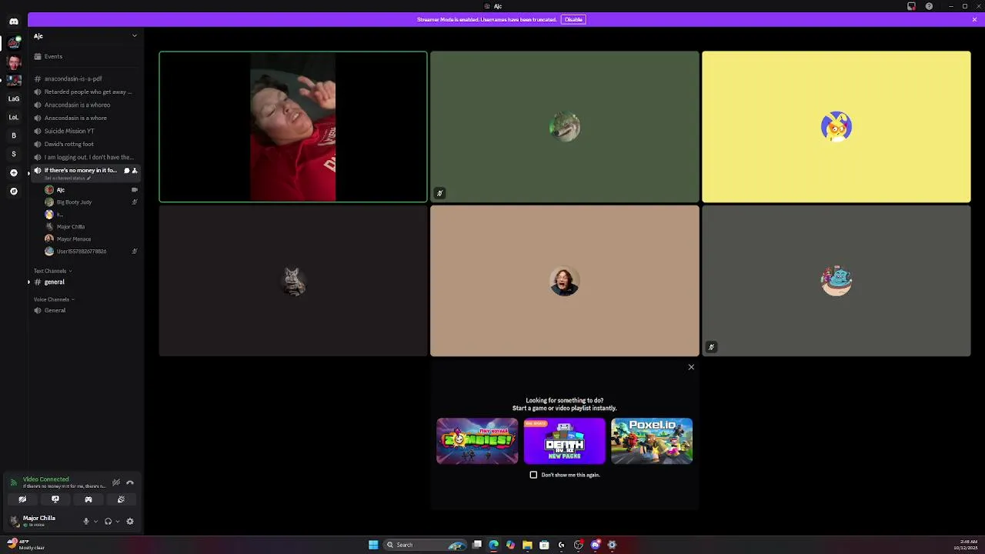The width and height of the screenshot is (985, 554).
Task: Check 'Don't show me this again' box
Action: [533, 475]
